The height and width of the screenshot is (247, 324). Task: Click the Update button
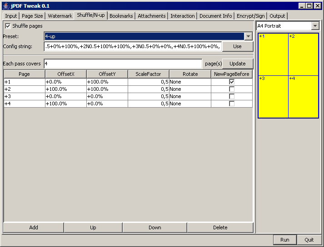[237, 64]
